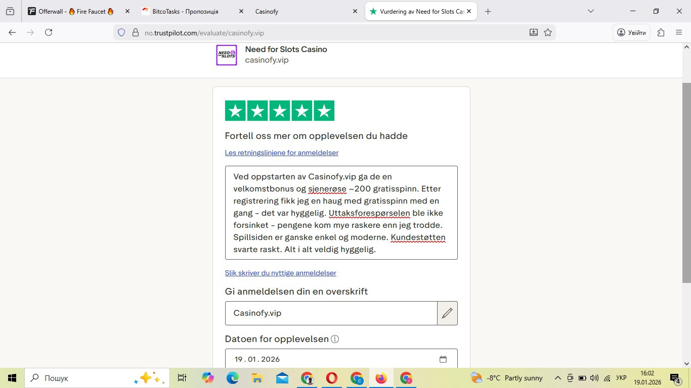This screenshot has height=388, width=691.
Task: Click the page vertical scrollbar
Action: (686, 182)
